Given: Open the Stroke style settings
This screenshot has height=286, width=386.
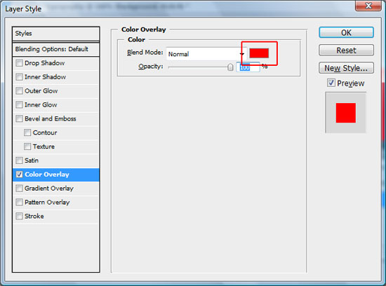Looking at the screenshot, I should [56, 217].
